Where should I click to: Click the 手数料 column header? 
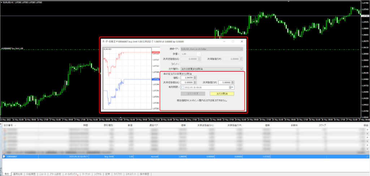(285, 125)
